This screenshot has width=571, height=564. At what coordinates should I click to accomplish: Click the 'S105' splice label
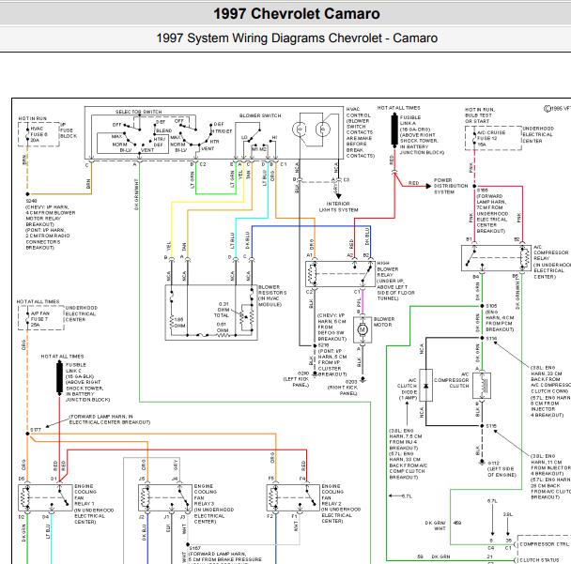coord(491,306)
